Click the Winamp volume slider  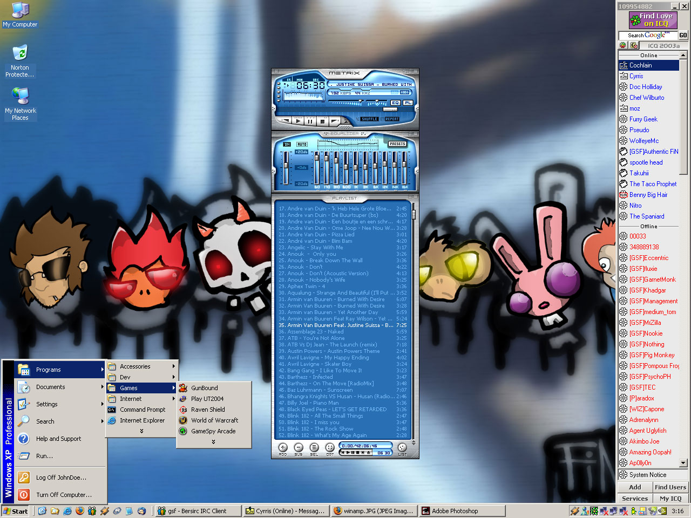345,101
